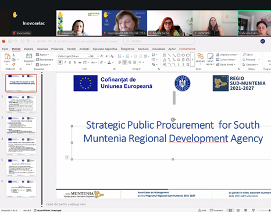Click the Save icon in quick access toolbar

click(x=10, y=41)
